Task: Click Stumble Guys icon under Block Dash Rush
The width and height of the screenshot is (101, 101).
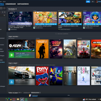Action: pos(84,28)
